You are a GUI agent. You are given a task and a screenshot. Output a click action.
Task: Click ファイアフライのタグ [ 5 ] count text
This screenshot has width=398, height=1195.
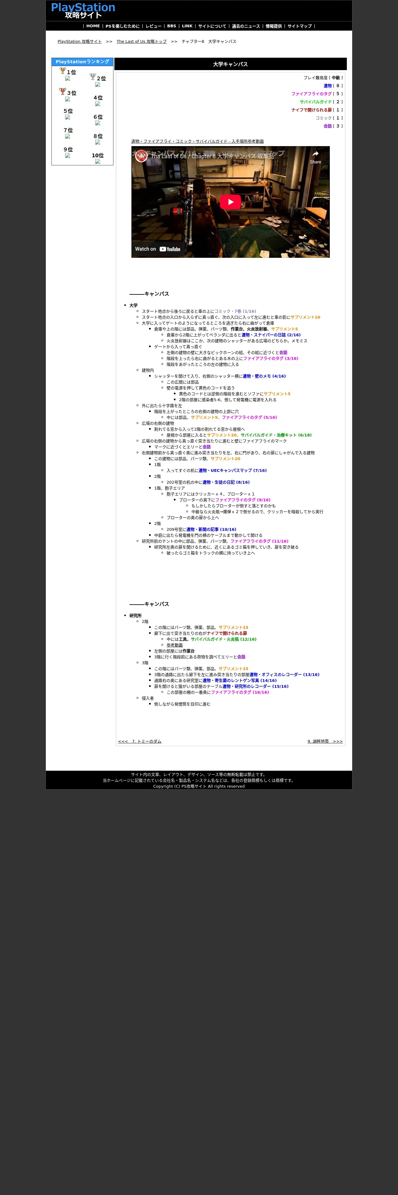coord(317,94)
